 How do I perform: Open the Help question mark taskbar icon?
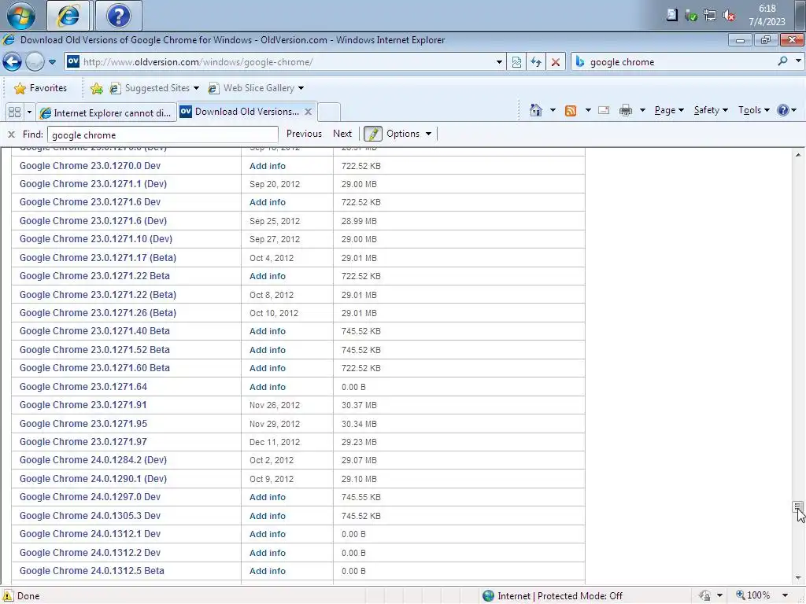click(x=118, y=16)
